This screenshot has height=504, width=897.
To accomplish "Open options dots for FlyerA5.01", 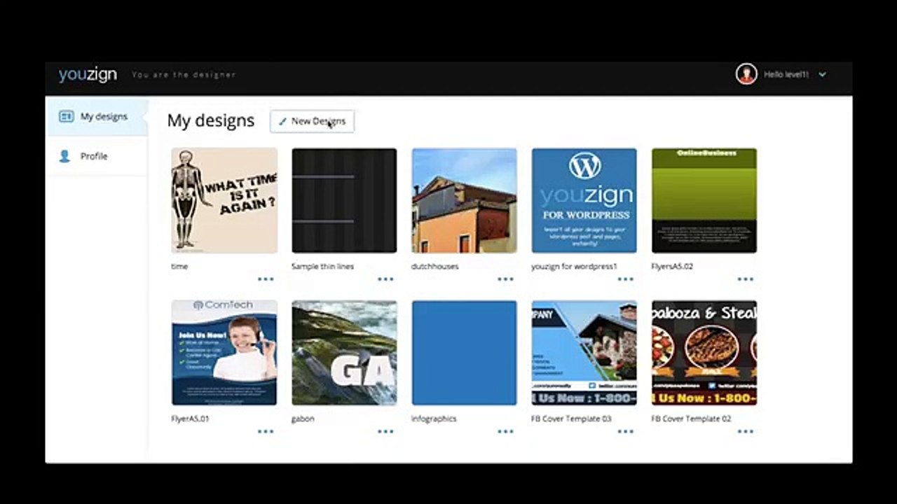I will (266, 431).
